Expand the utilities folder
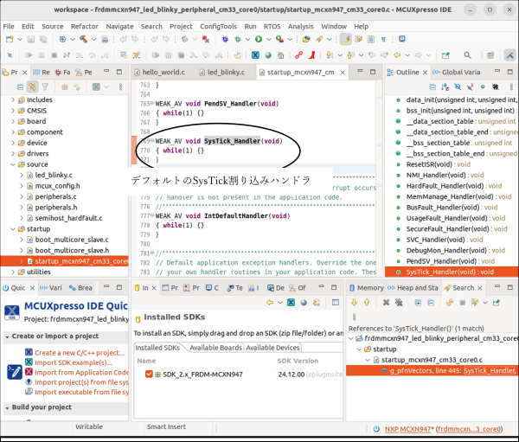Image resolution: width=519 pixels, height=442 pixels. click(x=12, y=272)
